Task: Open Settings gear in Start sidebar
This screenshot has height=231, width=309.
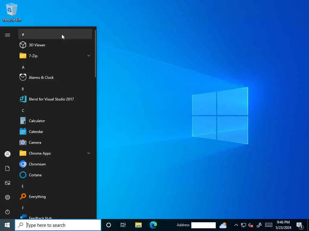Action: 8,197
